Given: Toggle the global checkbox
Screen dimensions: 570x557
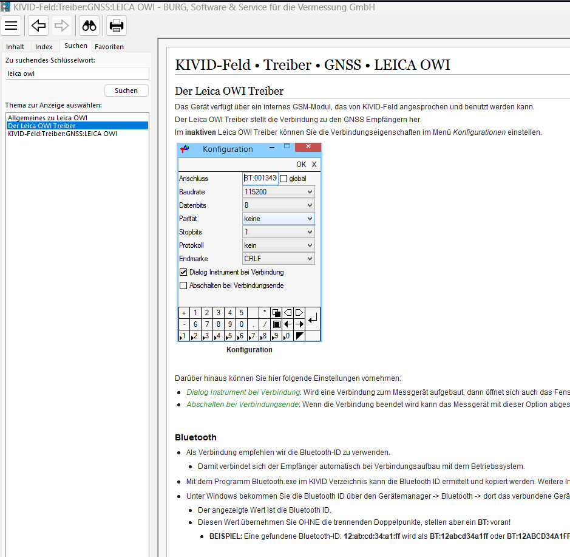Looking at the screenshot, I should 283,179.
